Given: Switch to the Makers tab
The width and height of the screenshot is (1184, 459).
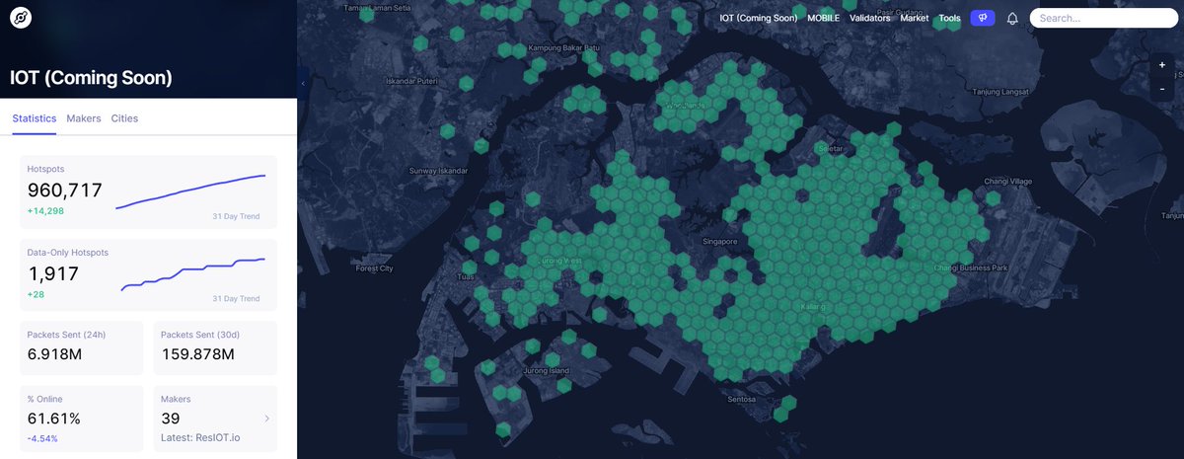Looking at the screenshot, I should pos(84,118).
